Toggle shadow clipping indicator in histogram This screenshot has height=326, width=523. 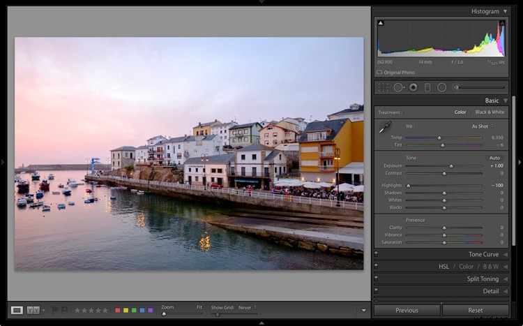point(381,23)
